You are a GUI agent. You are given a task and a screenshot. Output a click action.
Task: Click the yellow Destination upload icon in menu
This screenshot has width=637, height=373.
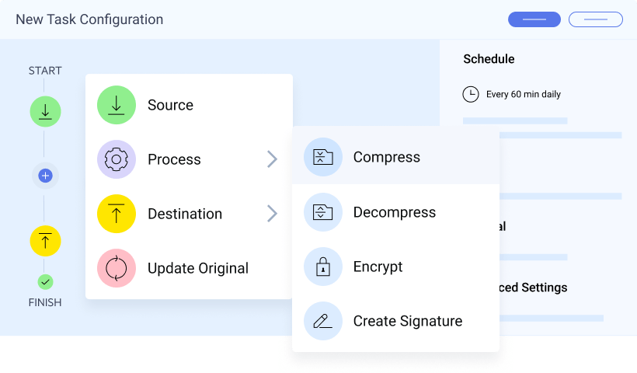117,214
